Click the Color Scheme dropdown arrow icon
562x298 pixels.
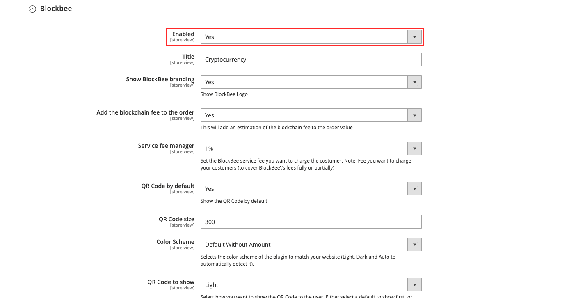click(x=414, y=244)
